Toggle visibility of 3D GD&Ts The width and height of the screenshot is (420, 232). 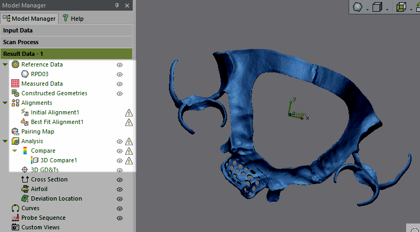point(119,170)
